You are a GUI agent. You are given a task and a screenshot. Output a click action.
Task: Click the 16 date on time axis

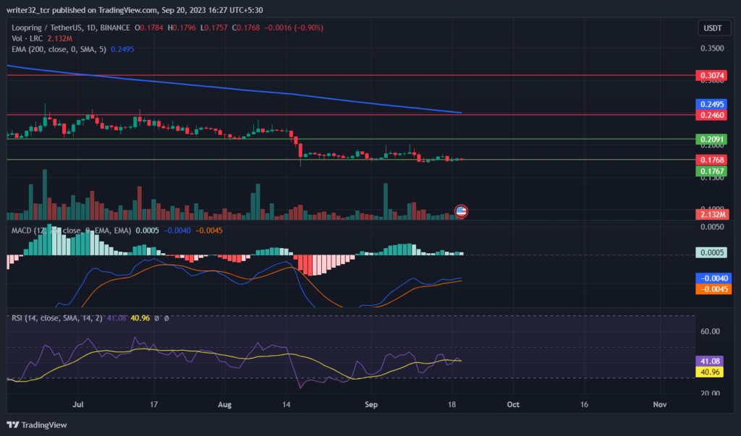pos(584,404)
